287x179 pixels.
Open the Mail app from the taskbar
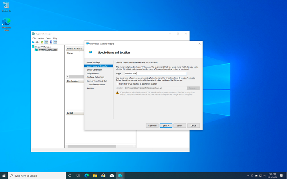pyautogui.click(x=112, y=176)
